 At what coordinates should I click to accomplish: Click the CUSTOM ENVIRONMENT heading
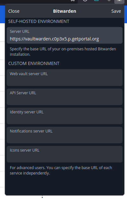[34, 63]
